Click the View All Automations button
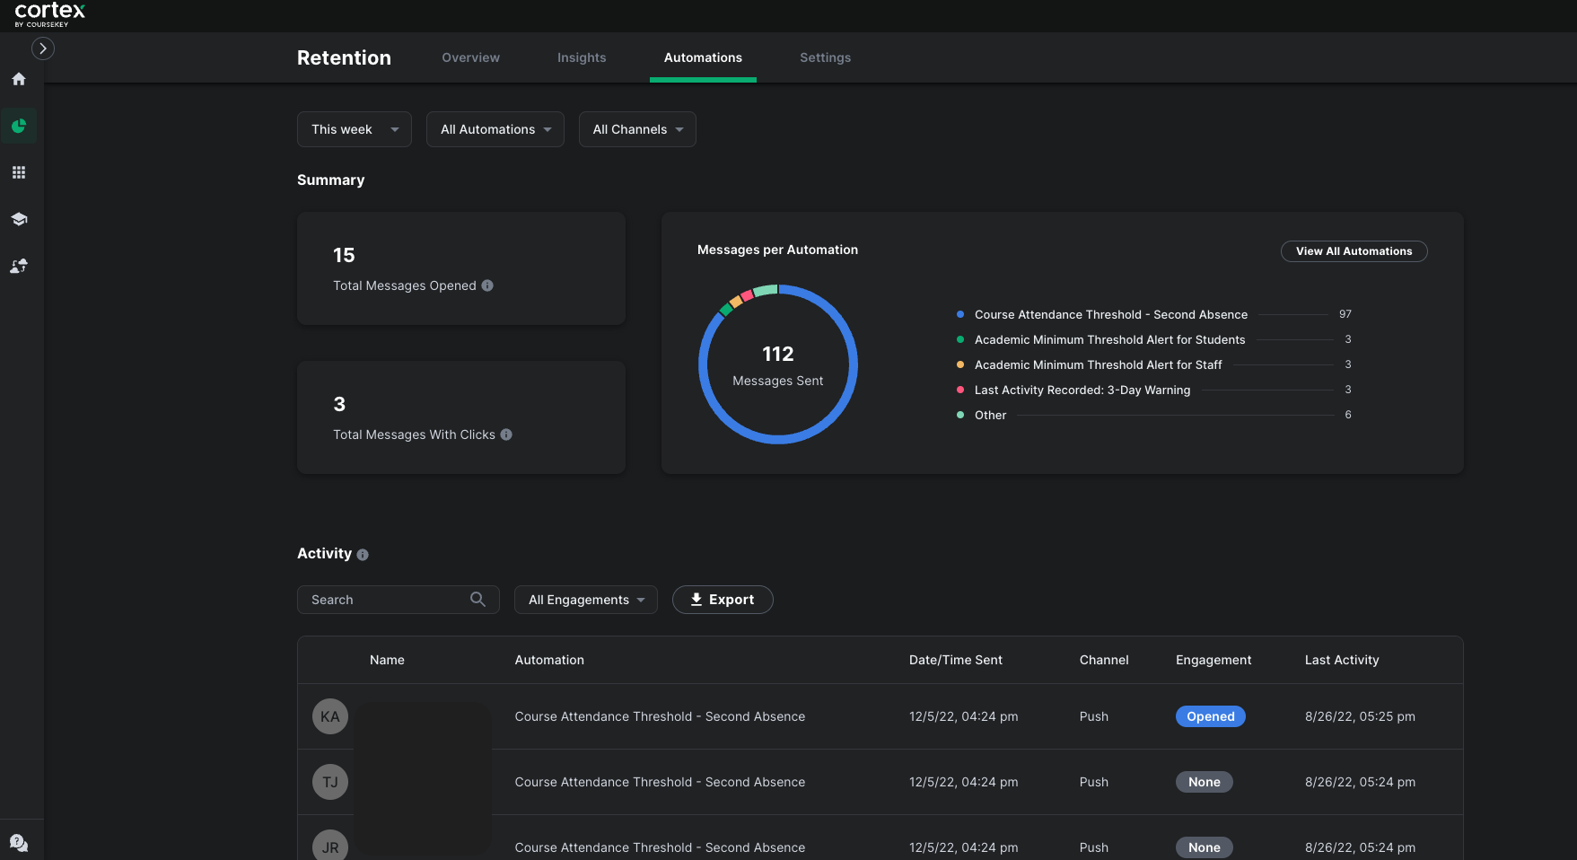1577x860 pixels. [x=1354, y=251]
